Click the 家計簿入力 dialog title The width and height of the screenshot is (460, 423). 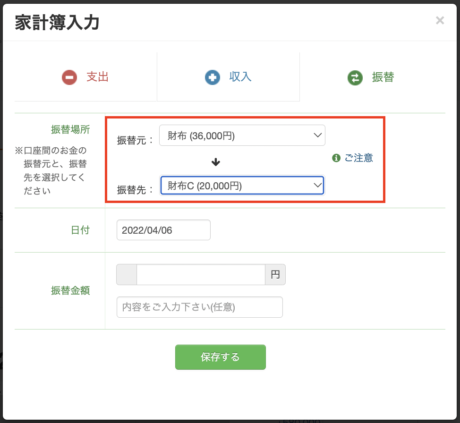pyautogui.click(x=57, y=23)
